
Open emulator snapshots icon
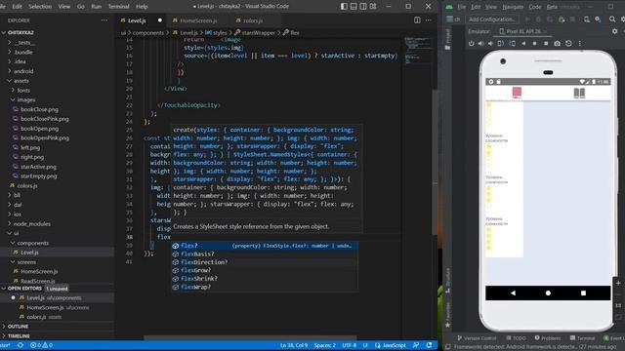pyautogui.click(x=568, y=43)
